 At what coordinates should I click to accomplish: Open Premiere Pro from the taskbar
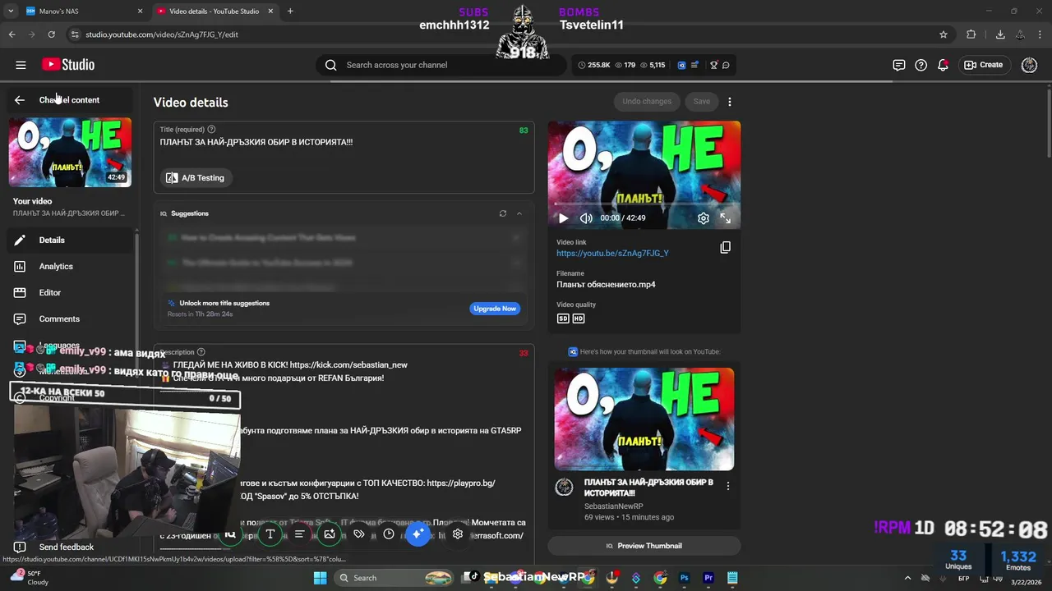[x=708, y=578]
